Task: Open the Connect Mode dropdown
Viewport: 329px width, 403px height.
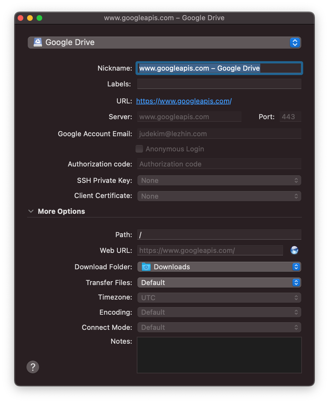Action: tap(219, 327)
